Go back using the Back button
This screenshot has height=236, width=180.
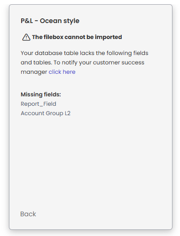point(28,214)
